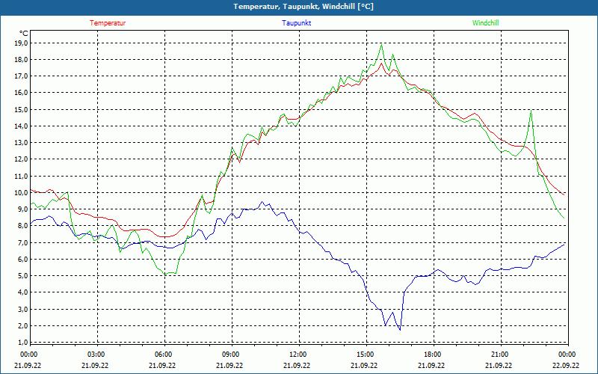Screen dimensions: 598x374
Task: Click the °C unit label on y-axis
Action: click(24, 33)
